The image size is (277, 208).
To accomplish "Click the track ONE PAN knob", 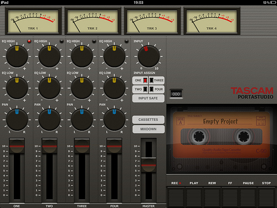I will coord(17,120).
